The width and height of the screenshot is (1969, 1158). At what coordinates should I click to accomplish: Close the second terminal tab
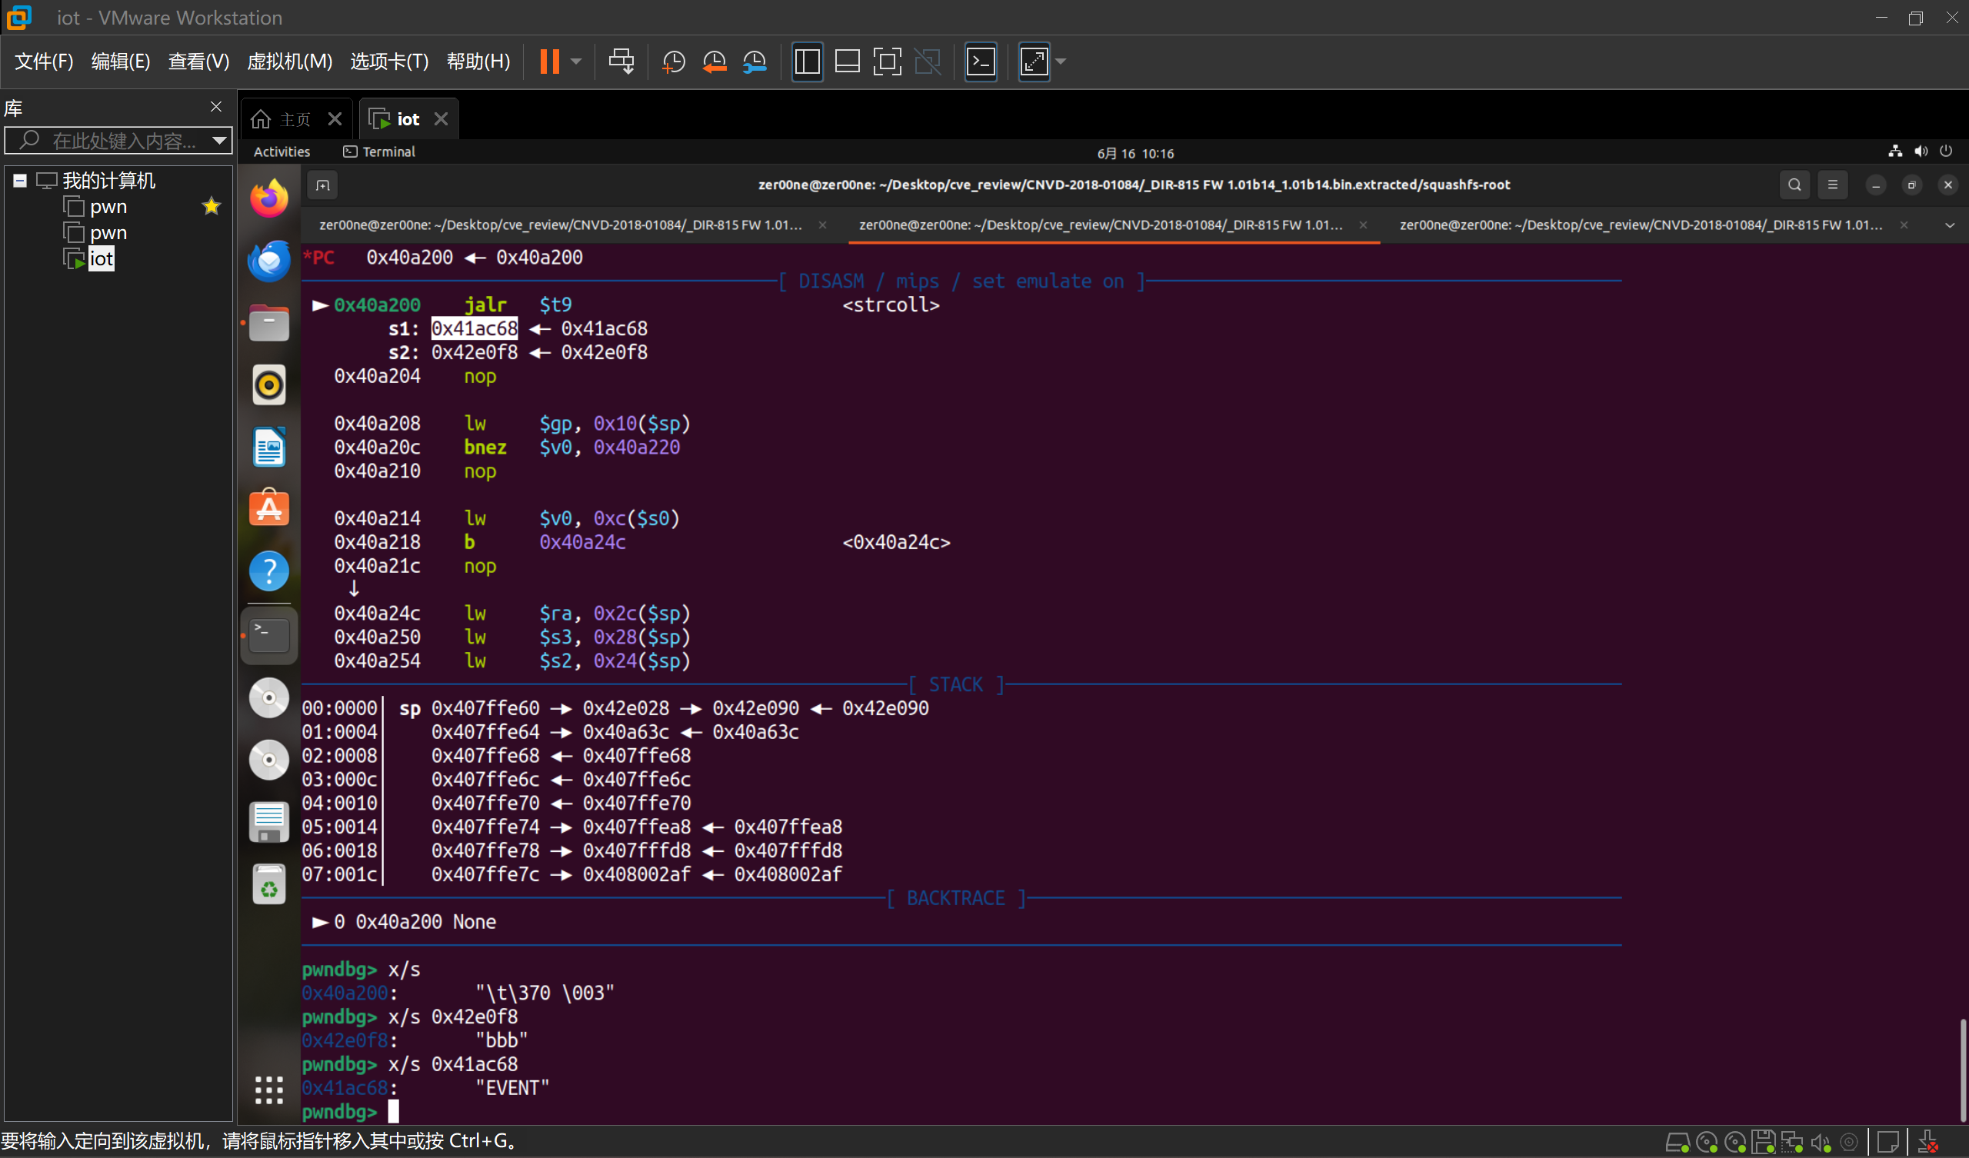click(x=1364, y=225)
